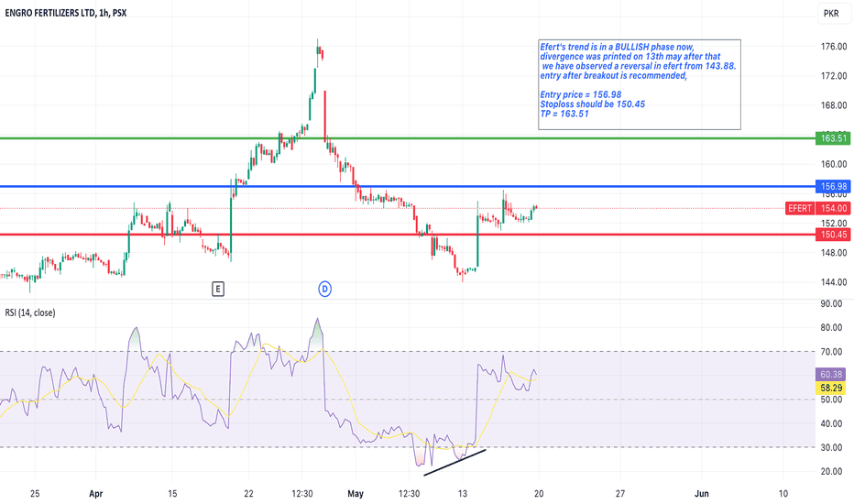Click the RSI (14, close) indicator title
Viewport: 854px width, 504px height.
pos(30,312)
